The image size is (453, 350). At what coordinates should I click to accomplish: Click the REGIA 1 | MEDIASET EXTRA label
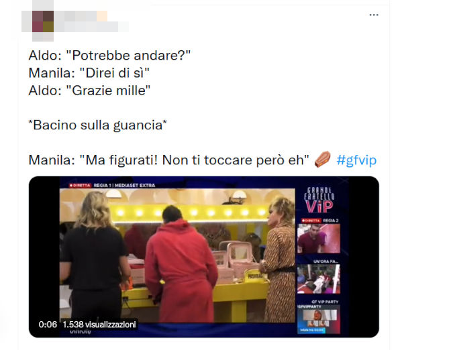[x=124, y=185]
